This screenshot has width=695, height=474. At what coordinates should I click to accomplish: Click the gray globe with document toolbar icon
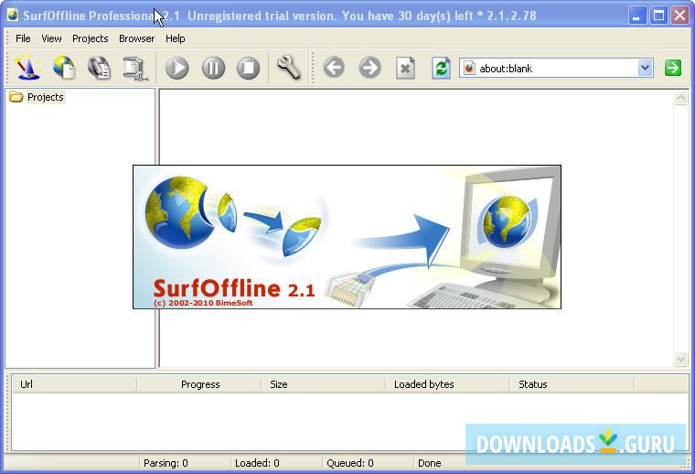click(99, 68)
